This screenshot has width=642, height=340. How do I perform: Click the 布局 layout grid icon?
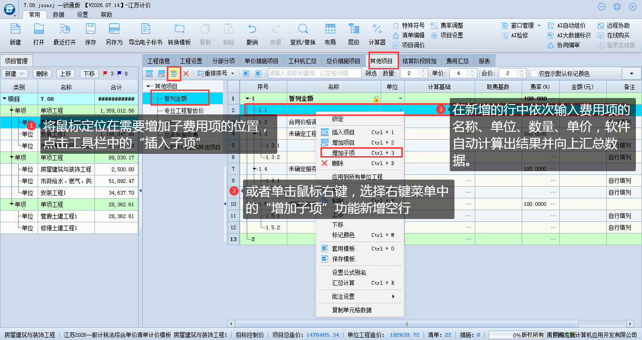pos(330,29)
